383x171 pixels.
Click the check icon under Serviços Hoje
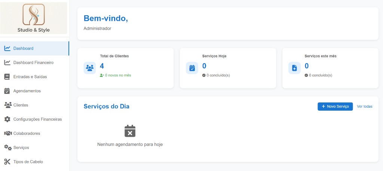[x=204, y=75]
